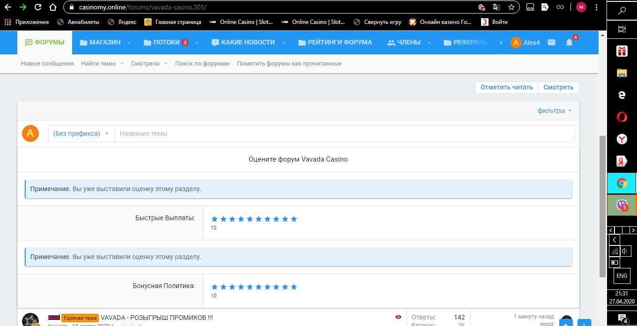Open Windows search in the taskbar

[622, 10]
